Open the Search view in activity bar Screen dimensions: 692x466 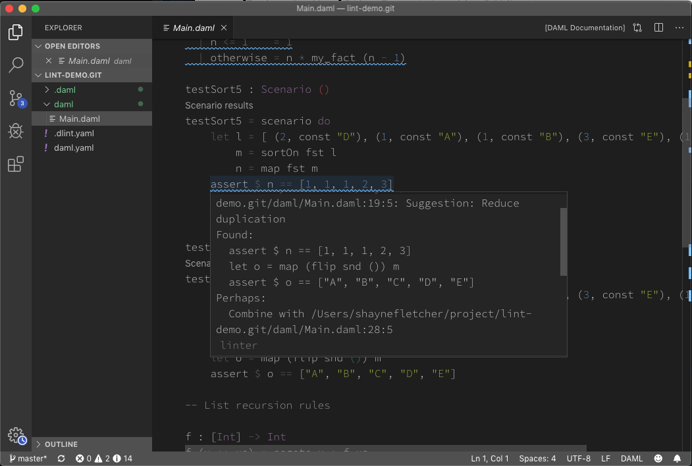click(x=15, y=65)
